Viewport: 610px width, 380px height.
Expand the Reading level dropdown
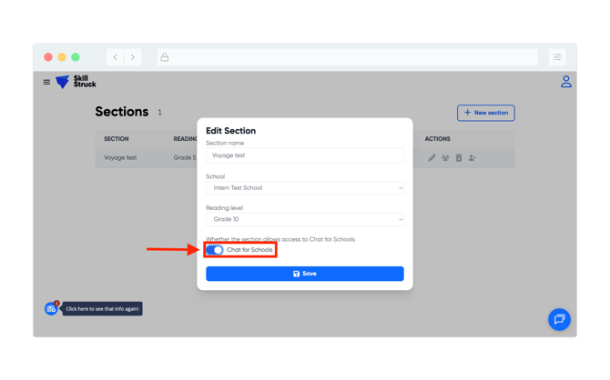(x=304, y=219)
